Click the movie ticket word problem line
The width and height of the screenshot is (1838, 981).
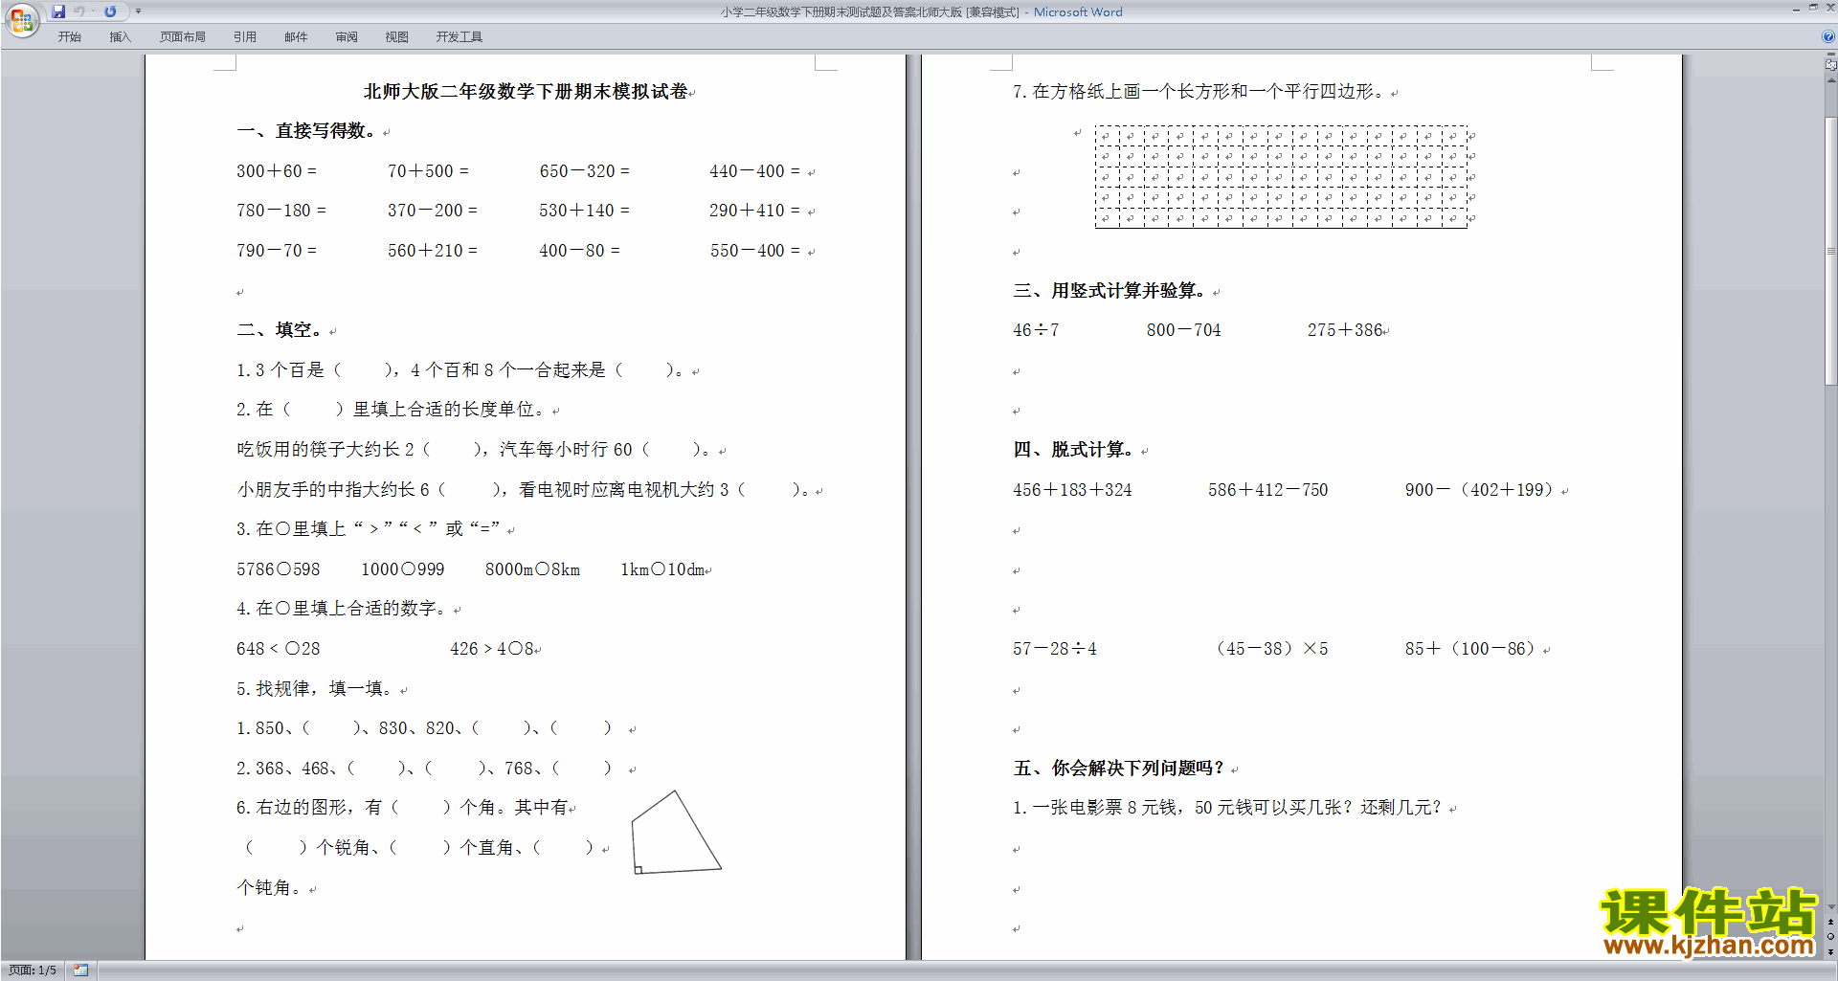click(x=1227, y=808)
